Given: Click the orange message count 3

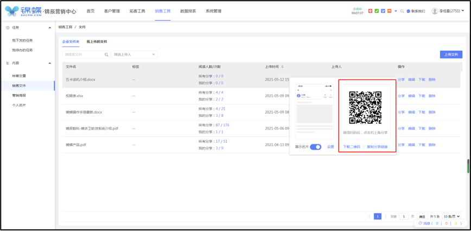Looking at the screenshot, I should point(456,223).
